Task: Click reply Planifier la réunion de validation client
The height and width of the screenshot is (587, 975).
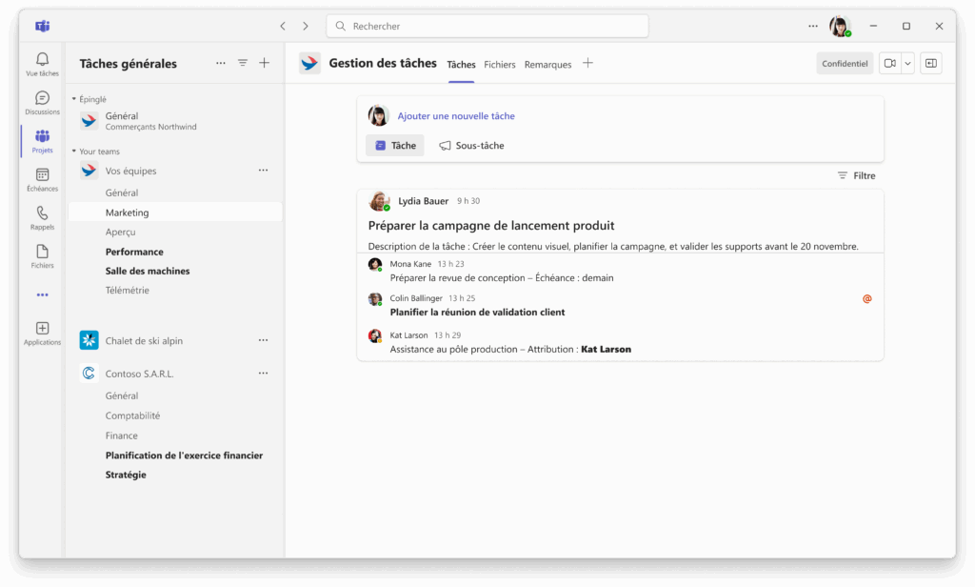Action: click(477, 312)
